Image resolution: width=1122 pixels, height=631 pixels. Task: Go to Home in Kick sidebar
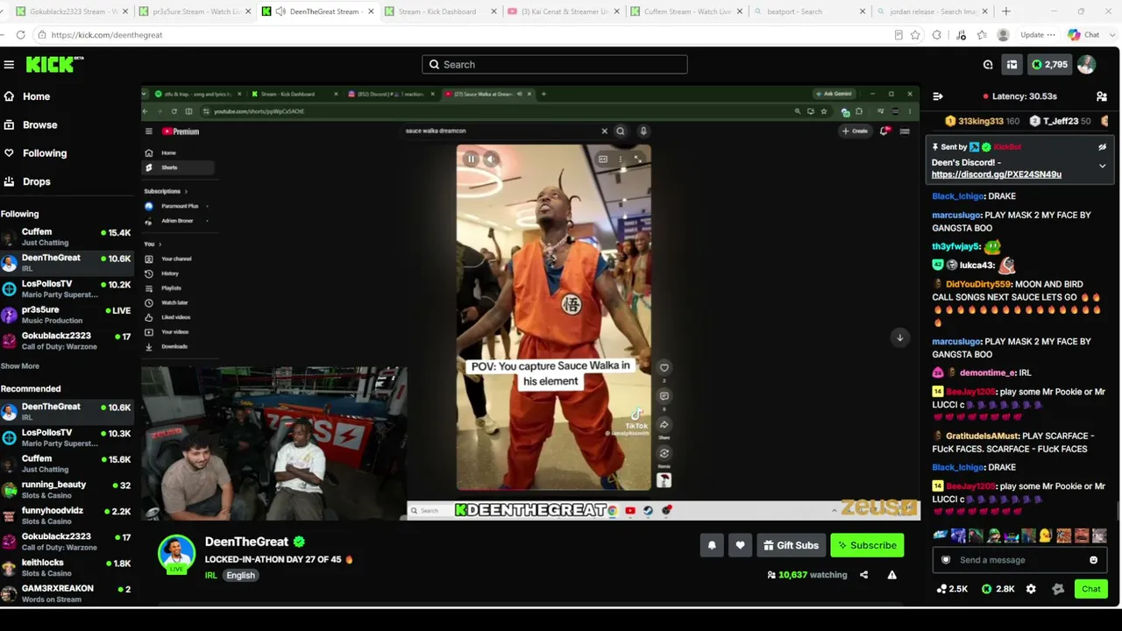(26, 96)
